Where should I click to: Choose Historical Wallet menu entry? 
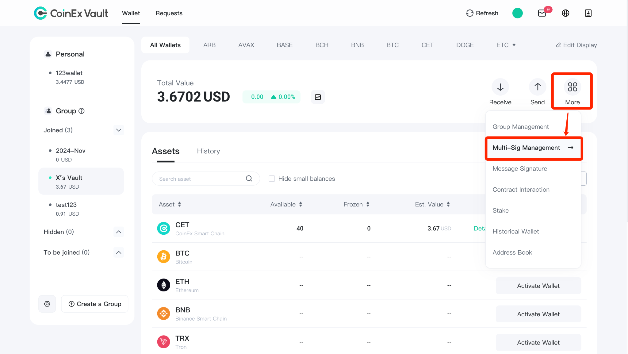[x=515, y=232]
